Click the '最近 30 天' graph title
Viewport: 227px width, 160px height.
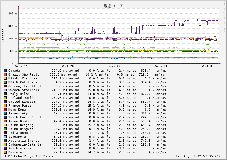point(113,6)
